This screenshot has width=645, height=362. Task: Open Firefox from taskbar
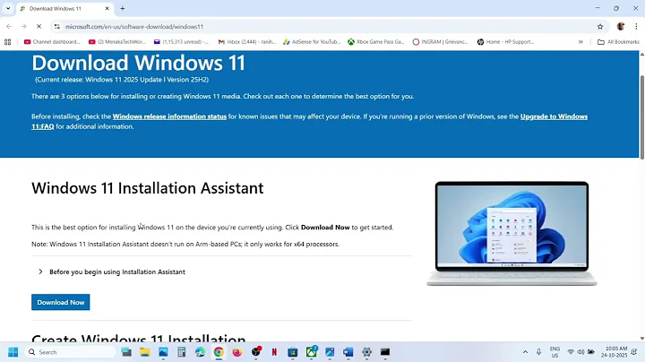pos(236,352)
